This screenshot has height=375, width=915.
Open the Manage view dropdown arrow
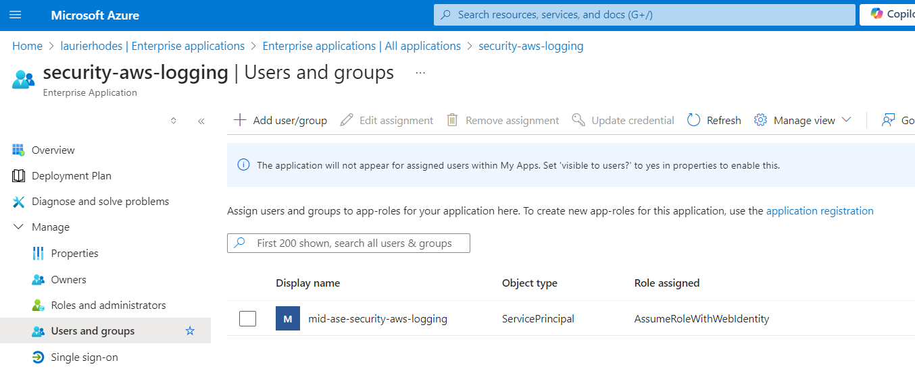(x=847, y=120)
